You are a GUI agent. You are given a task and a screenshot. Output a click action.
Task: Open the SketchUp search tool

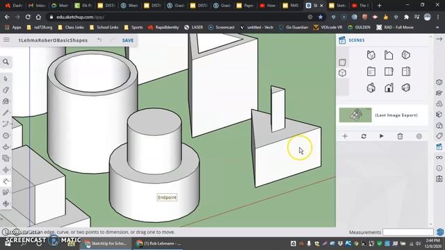click(x=6, y=62)
